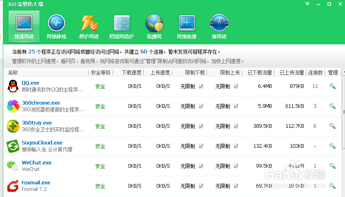Click the WeChat icon
This screenshot has height=197, width=345.
pos(13,166)
